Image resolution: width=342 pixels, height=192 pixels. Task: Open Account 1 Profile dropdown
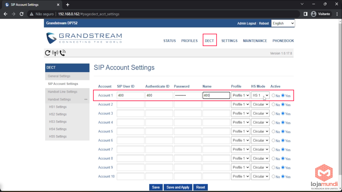click(x=241, y=95)
